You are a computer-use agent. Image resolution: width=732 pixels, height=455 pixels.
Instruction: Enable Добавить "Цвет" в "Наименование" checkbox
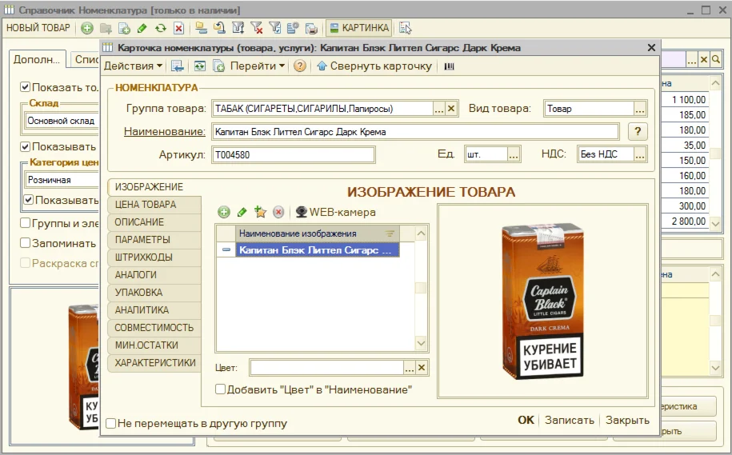tap(221, 389)
